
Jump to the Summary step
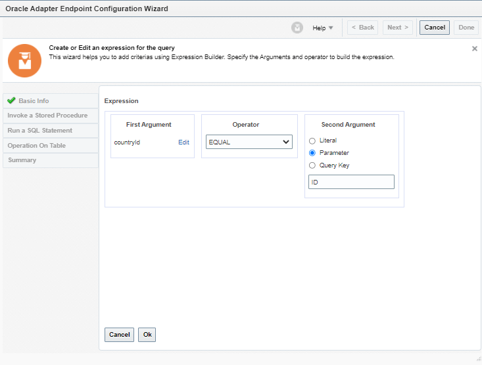[22, 160]
